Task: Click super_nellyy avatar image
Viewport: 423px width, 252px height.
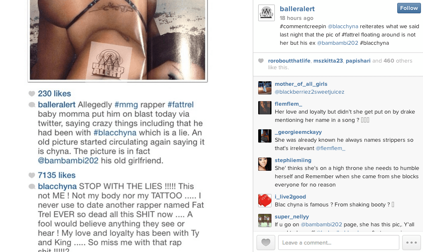Action: tap(265, 220)
